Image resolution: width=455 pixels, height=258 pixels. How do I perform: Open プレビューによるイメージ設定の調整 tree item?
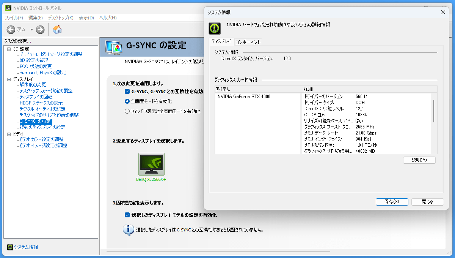(51, 54)
